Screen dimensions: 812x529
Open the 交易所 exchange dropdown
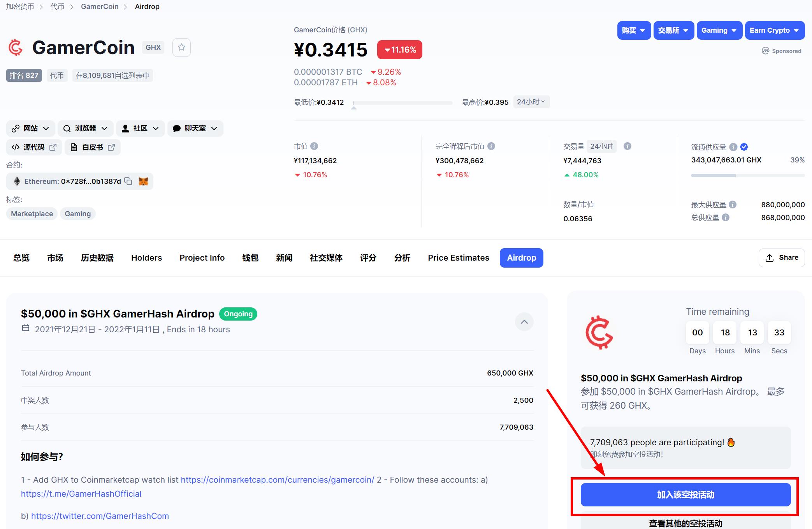coord(673,30)
